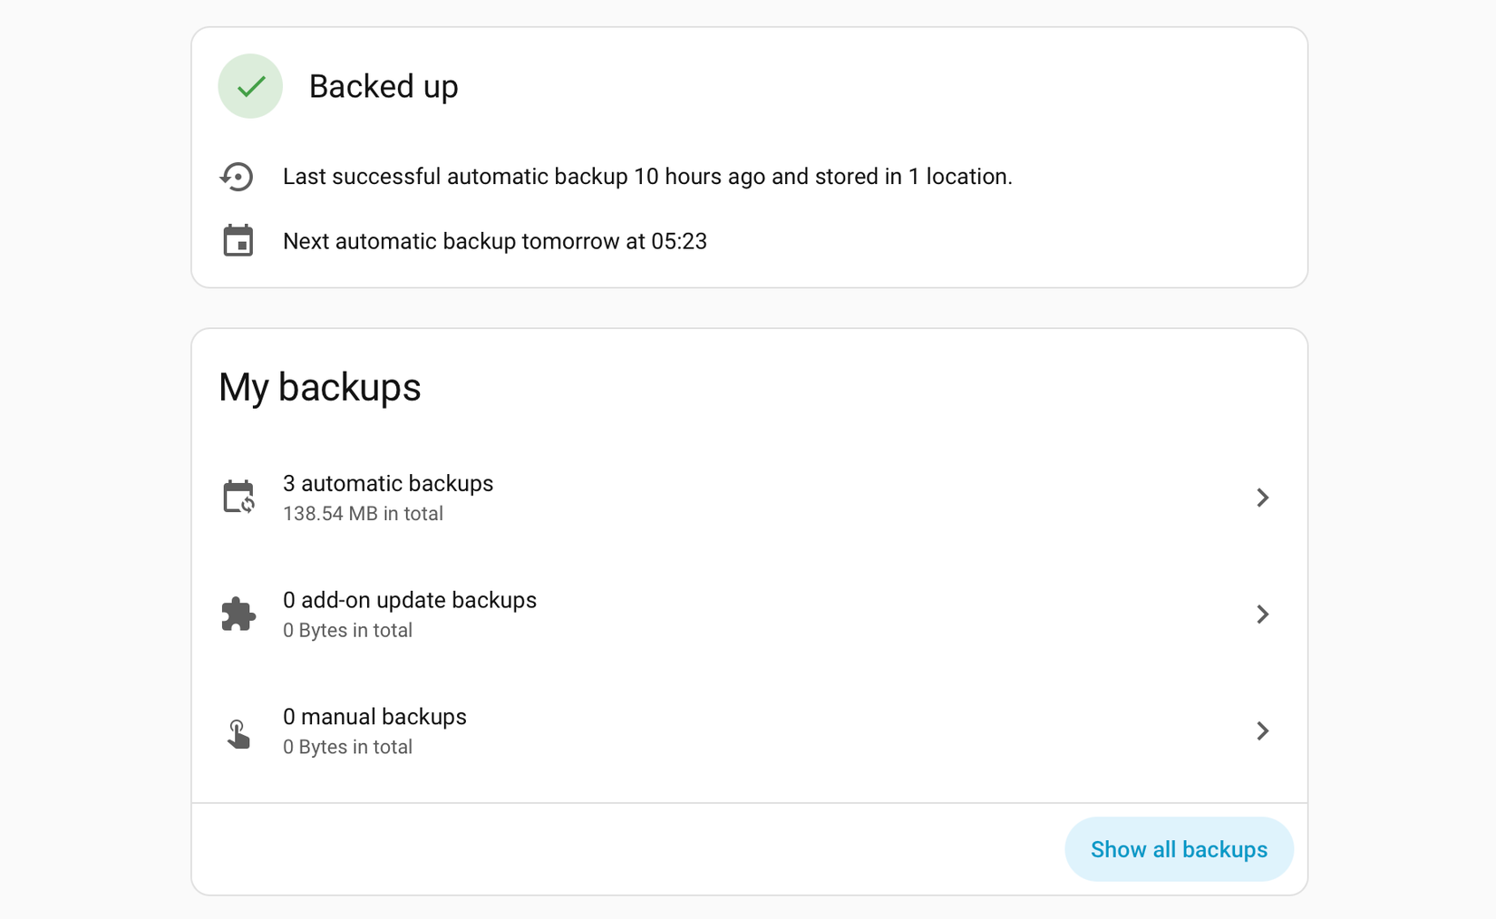The image size is (1496, 919).
Task: Click the Backed up status title
Action: pyautogui.click(x=384, y=86)
